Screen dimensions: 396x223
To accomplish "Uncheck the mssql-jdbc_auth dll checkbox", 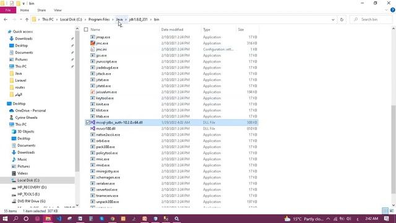I will [88, 123].
